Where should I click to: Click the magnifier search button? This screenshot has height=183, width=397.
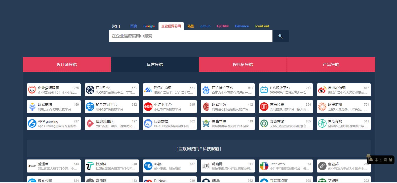[281, 36]
